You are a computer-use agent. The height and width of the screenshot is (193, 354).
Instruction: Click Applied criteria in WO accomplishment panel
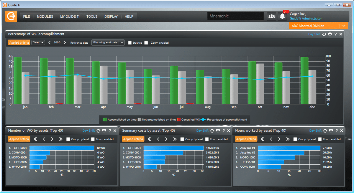coord(19,43)
